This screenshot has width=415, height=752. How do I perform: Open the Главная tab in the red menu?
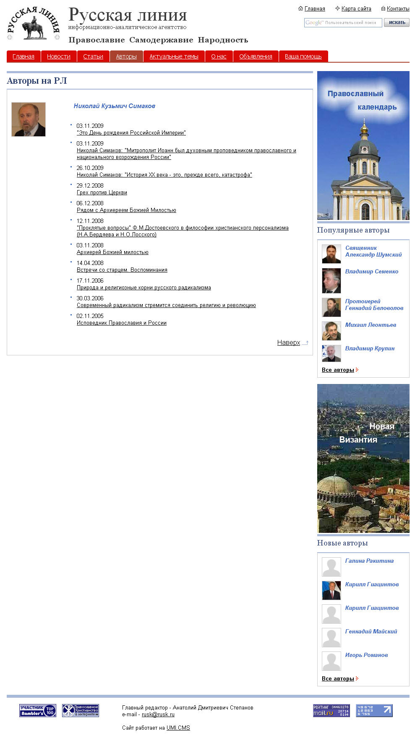(23, 56)
